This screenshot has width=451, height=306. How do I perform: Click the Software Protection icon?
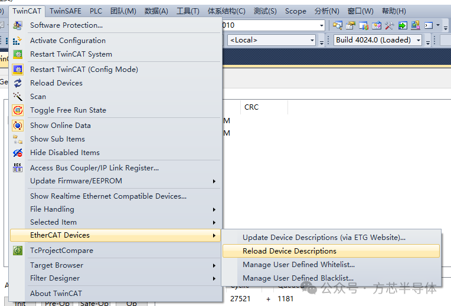point(18,25)
